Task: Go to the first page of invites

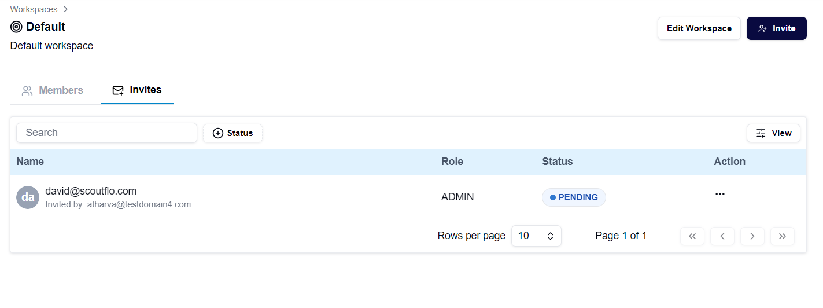Action: 692,236
